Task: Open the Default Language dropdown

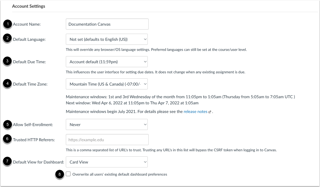Action: pos(107,39)
